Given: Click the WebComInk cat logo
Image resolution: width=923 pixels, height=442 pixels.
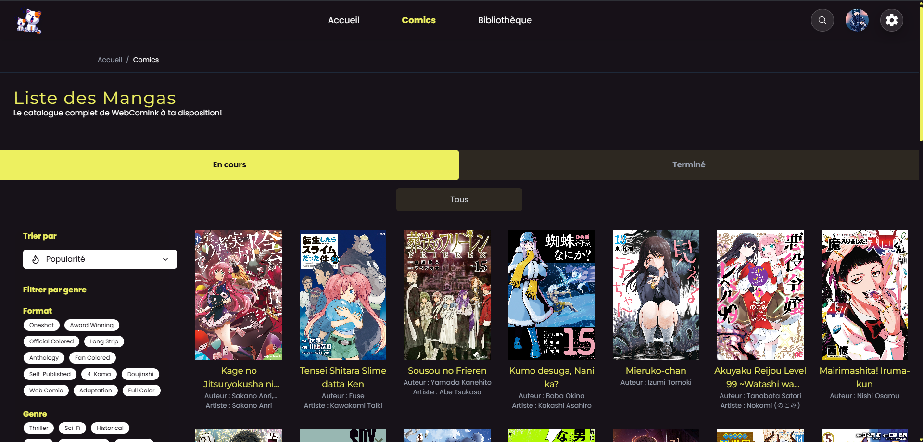Looking at the screenshot, I should click(x=29, y=21).
